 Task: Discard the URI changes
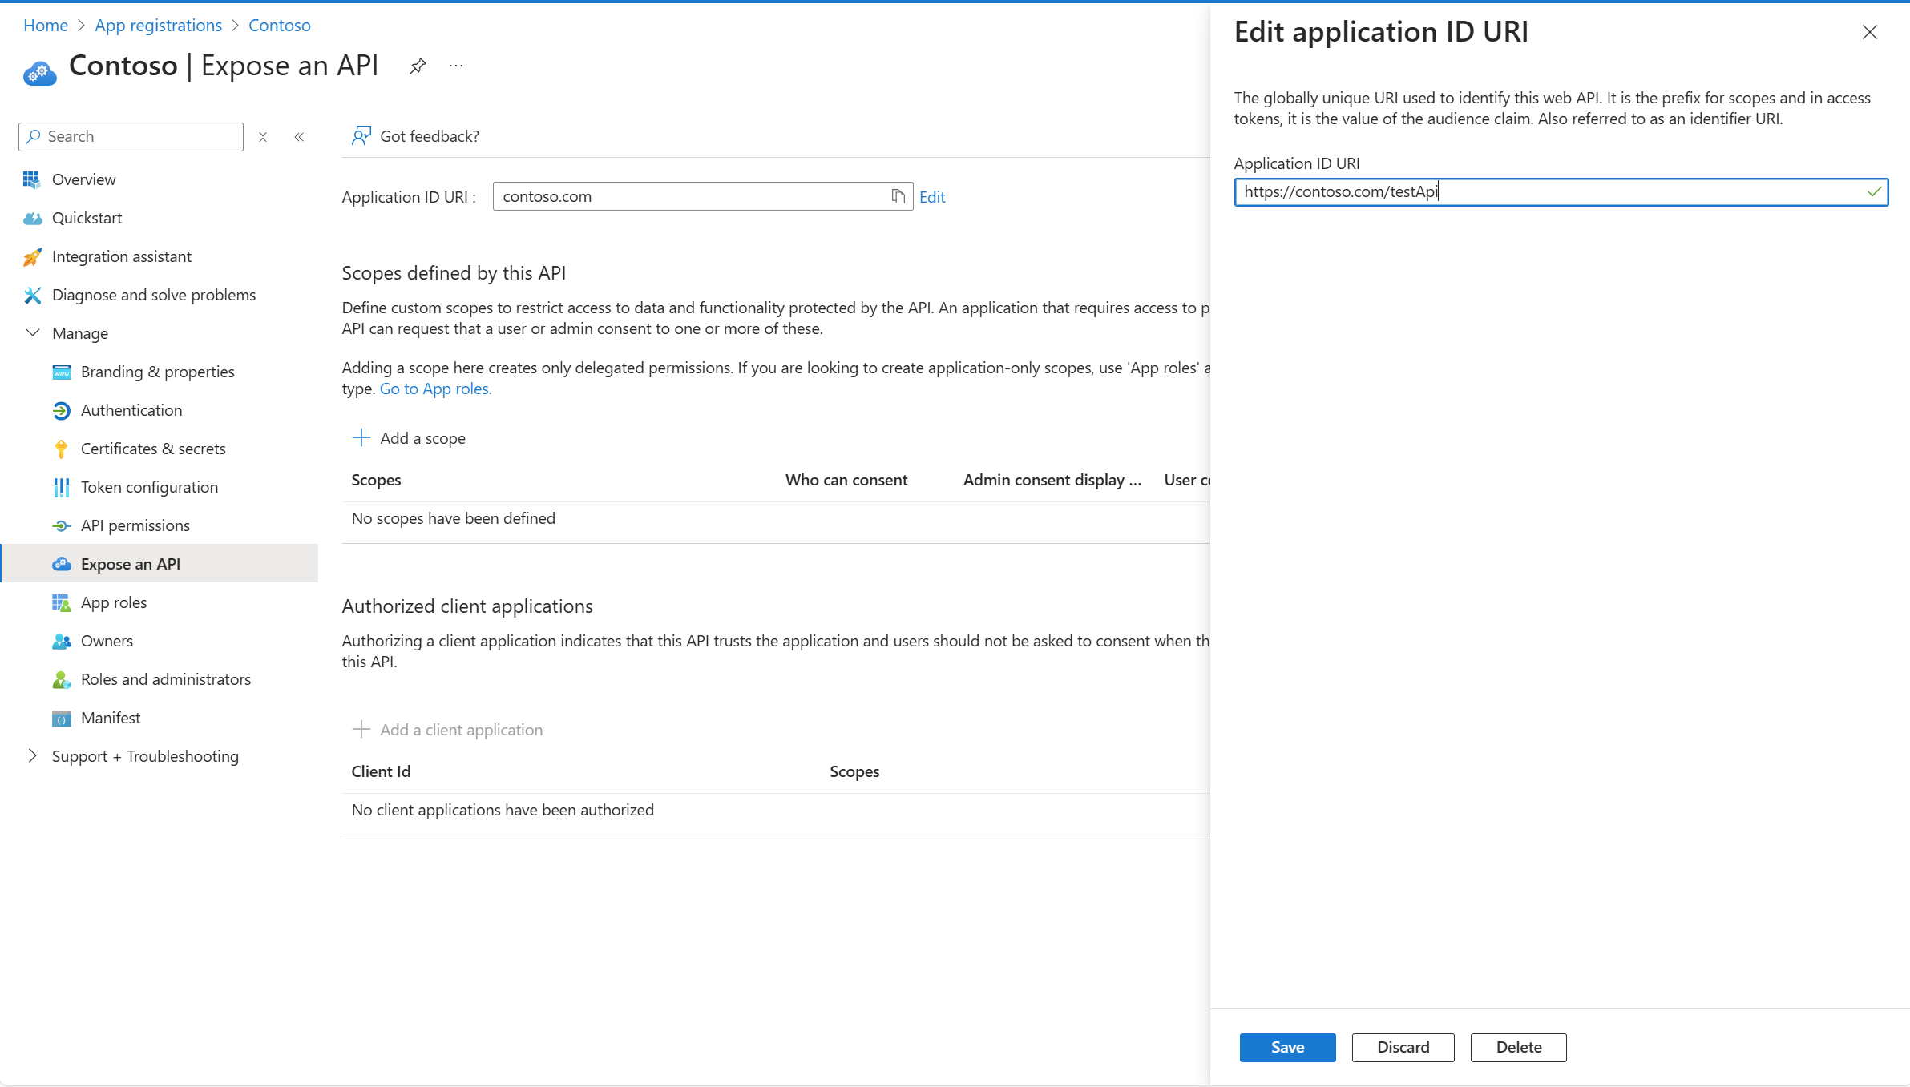[1403, 1048]
